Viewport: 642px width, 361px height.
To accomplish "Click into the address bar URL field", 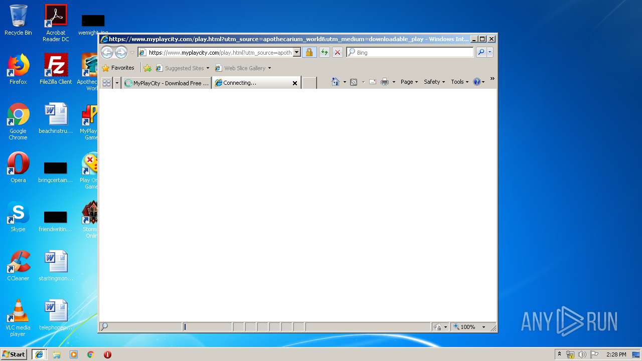I will [x=220, y=53].
